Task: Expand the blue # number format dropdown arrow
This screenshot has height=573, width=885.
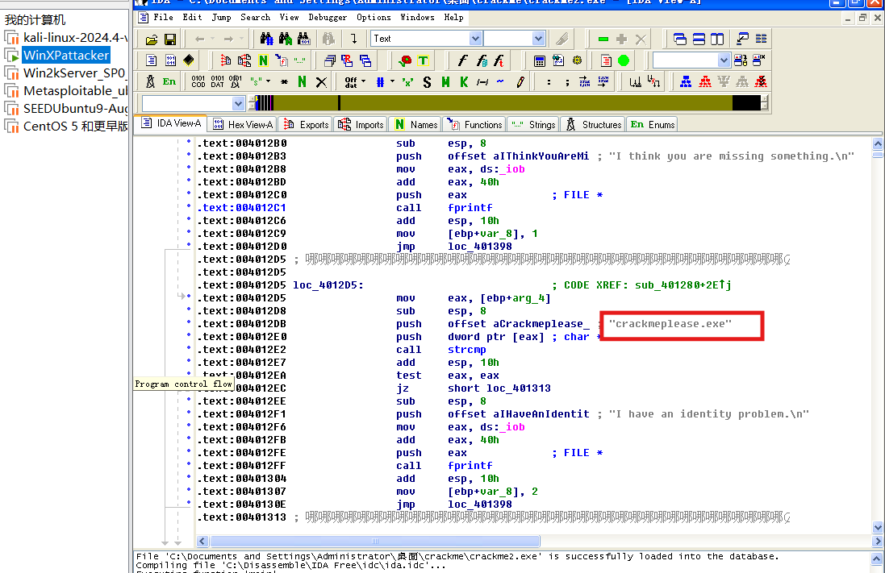Action: [392, 81]
